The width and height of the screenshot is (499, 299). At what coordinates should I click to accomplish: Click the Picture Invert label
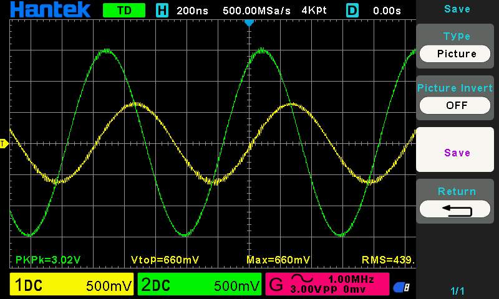click(455, 88)
